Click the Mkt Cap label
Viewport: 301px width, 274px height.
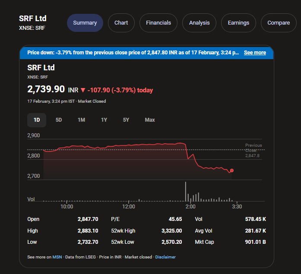[x=204, y=242]
